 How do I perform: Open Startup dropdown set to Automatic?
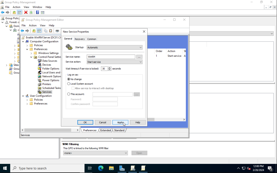[115, 47]
